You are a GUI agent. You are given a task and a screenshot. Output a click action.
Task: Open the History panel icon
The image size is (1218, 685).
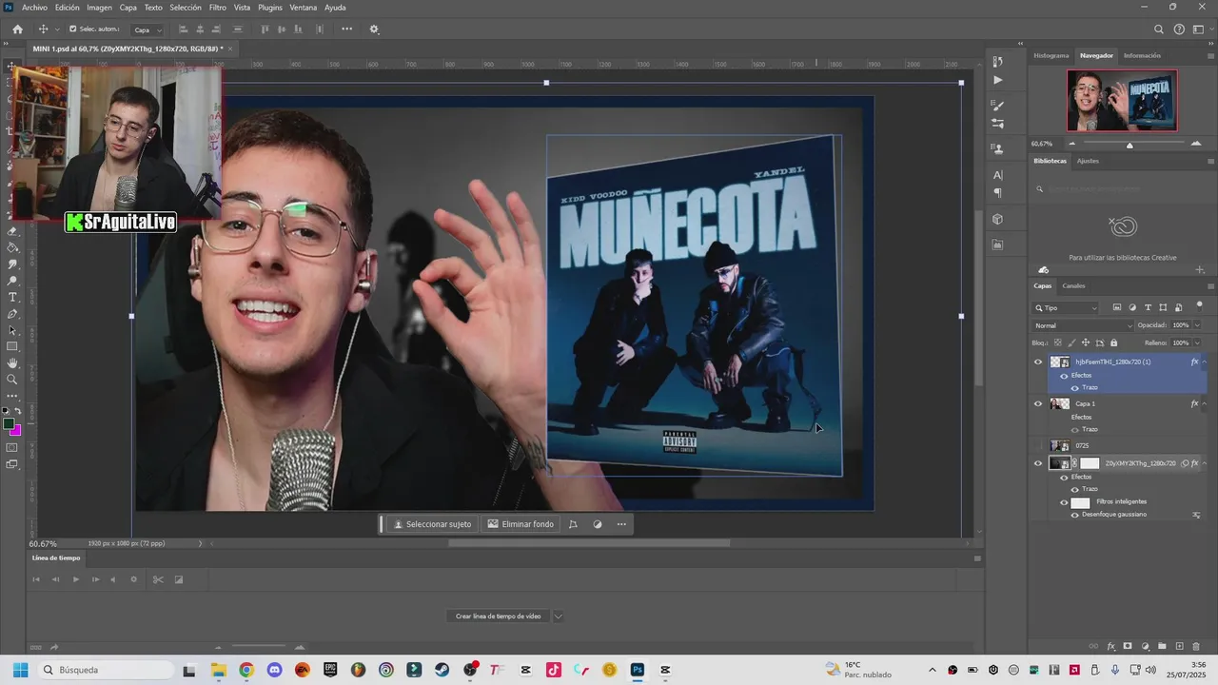point(997,62)
